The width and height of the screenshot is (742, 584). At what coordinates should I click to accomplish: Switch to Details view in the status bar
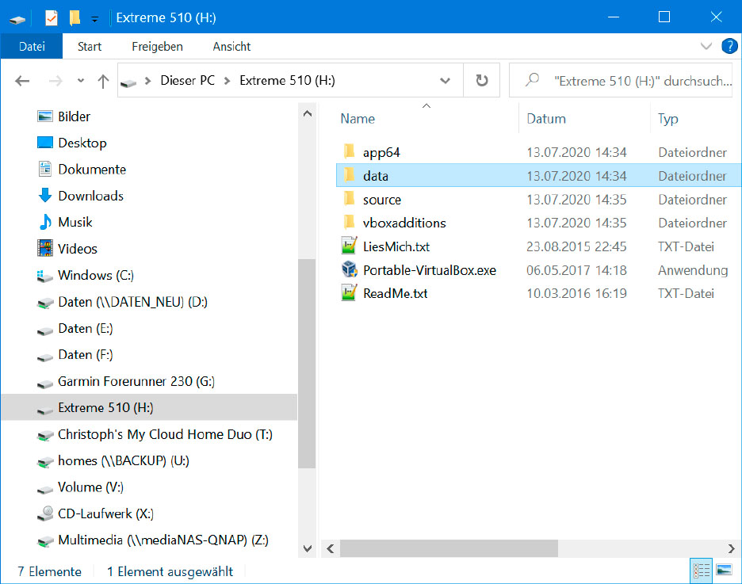[x=700, y=570]
